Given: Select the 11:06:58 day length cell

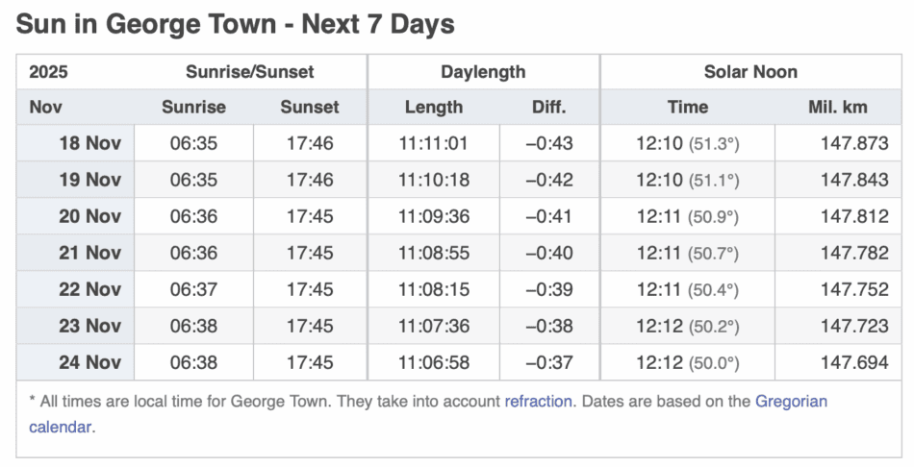Looking at the screenshot, I should click(x=433, y=363).
